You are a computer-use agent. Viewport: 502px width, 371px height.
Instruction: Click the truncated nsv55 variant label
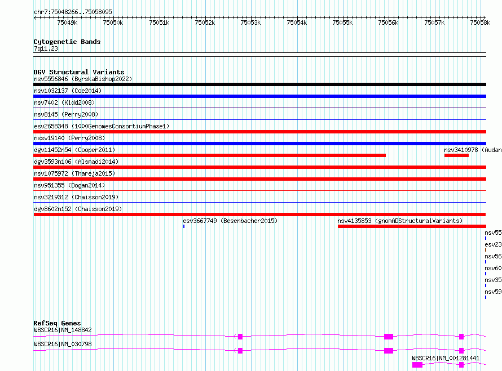coord(493,233)
